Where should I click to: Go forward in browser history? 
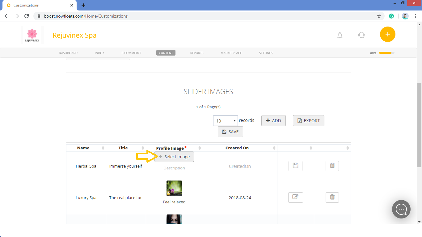(x=17, y=16)
